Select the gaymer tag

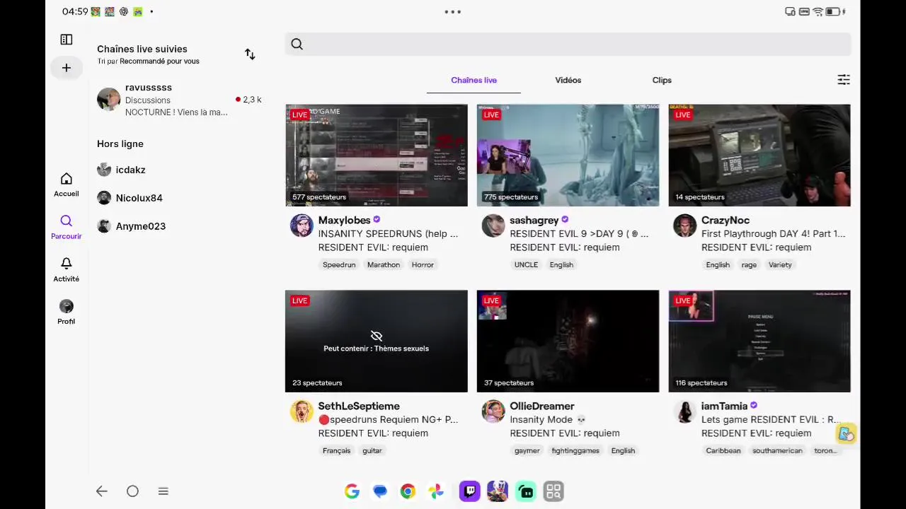click(x=527, y=451)
